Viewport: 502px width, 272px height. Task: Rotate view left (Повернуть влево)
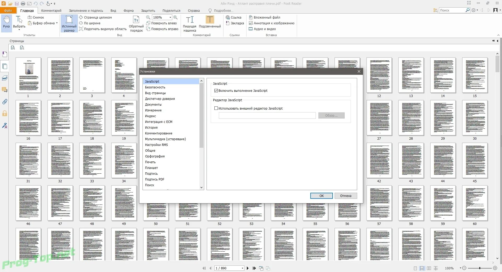(161, 23)
